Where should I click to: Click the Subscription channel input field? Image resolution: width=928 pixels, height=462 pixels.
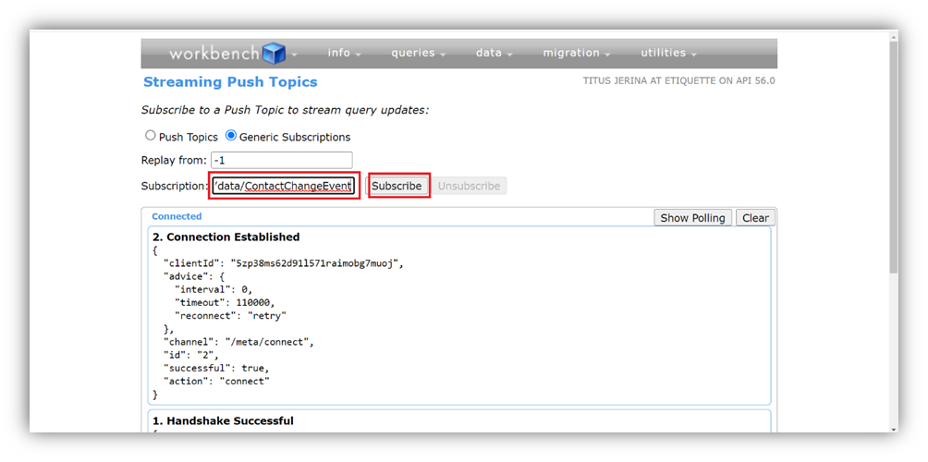pos(284,186)
